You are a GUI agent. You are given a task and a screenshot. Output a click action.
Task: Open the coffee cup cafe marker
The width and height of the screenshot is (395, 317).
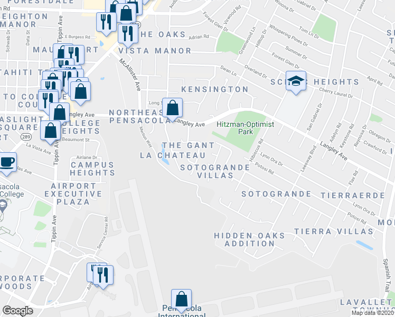[6, 163]
